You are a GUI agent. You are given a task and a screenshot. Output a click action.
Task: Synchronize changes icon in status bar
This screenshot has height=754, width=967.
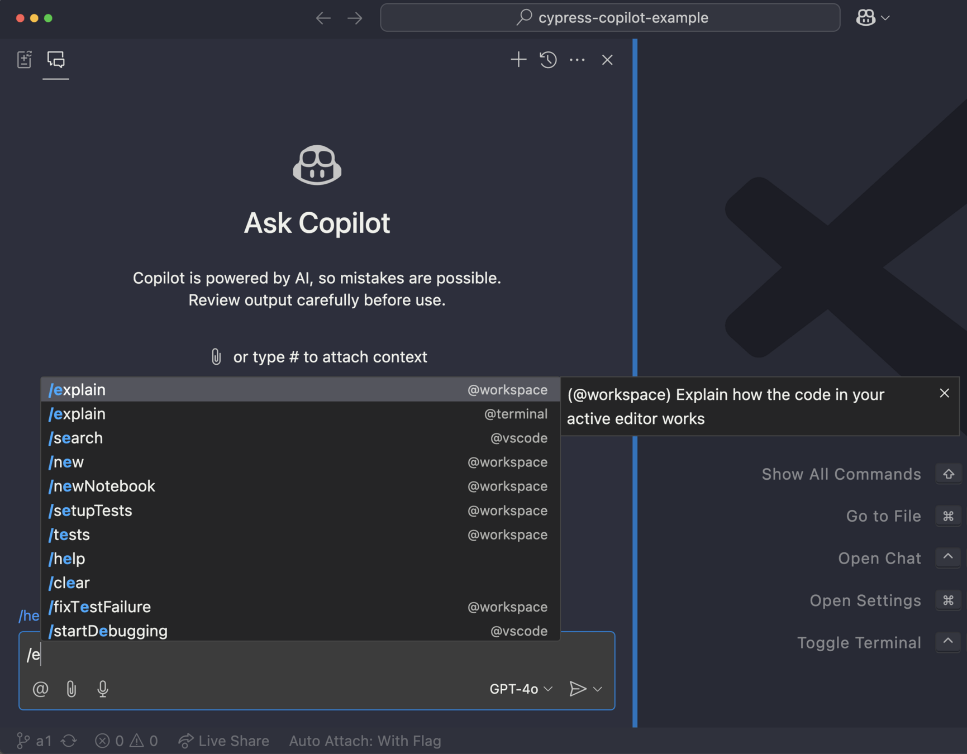(69, 741)
